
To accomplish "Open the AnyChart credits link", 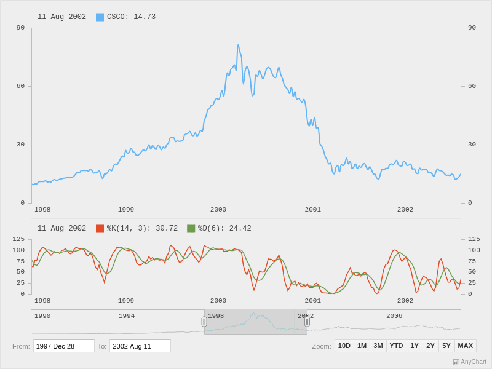I will coord(470,362).
